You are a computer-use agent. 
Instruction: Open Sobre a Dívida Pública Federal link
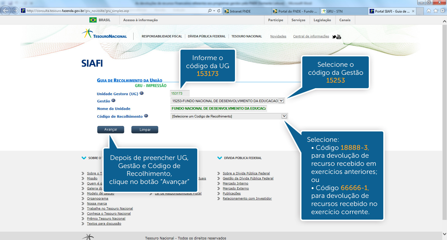(x=246, y=173)
